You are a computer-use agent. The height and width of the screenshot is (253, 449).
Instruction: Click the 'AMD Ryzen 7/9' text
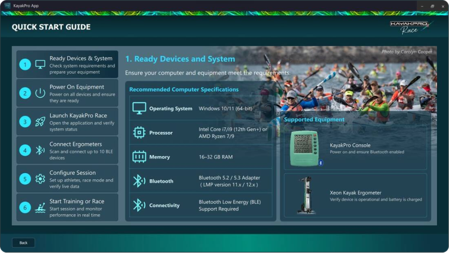(216, 136)
